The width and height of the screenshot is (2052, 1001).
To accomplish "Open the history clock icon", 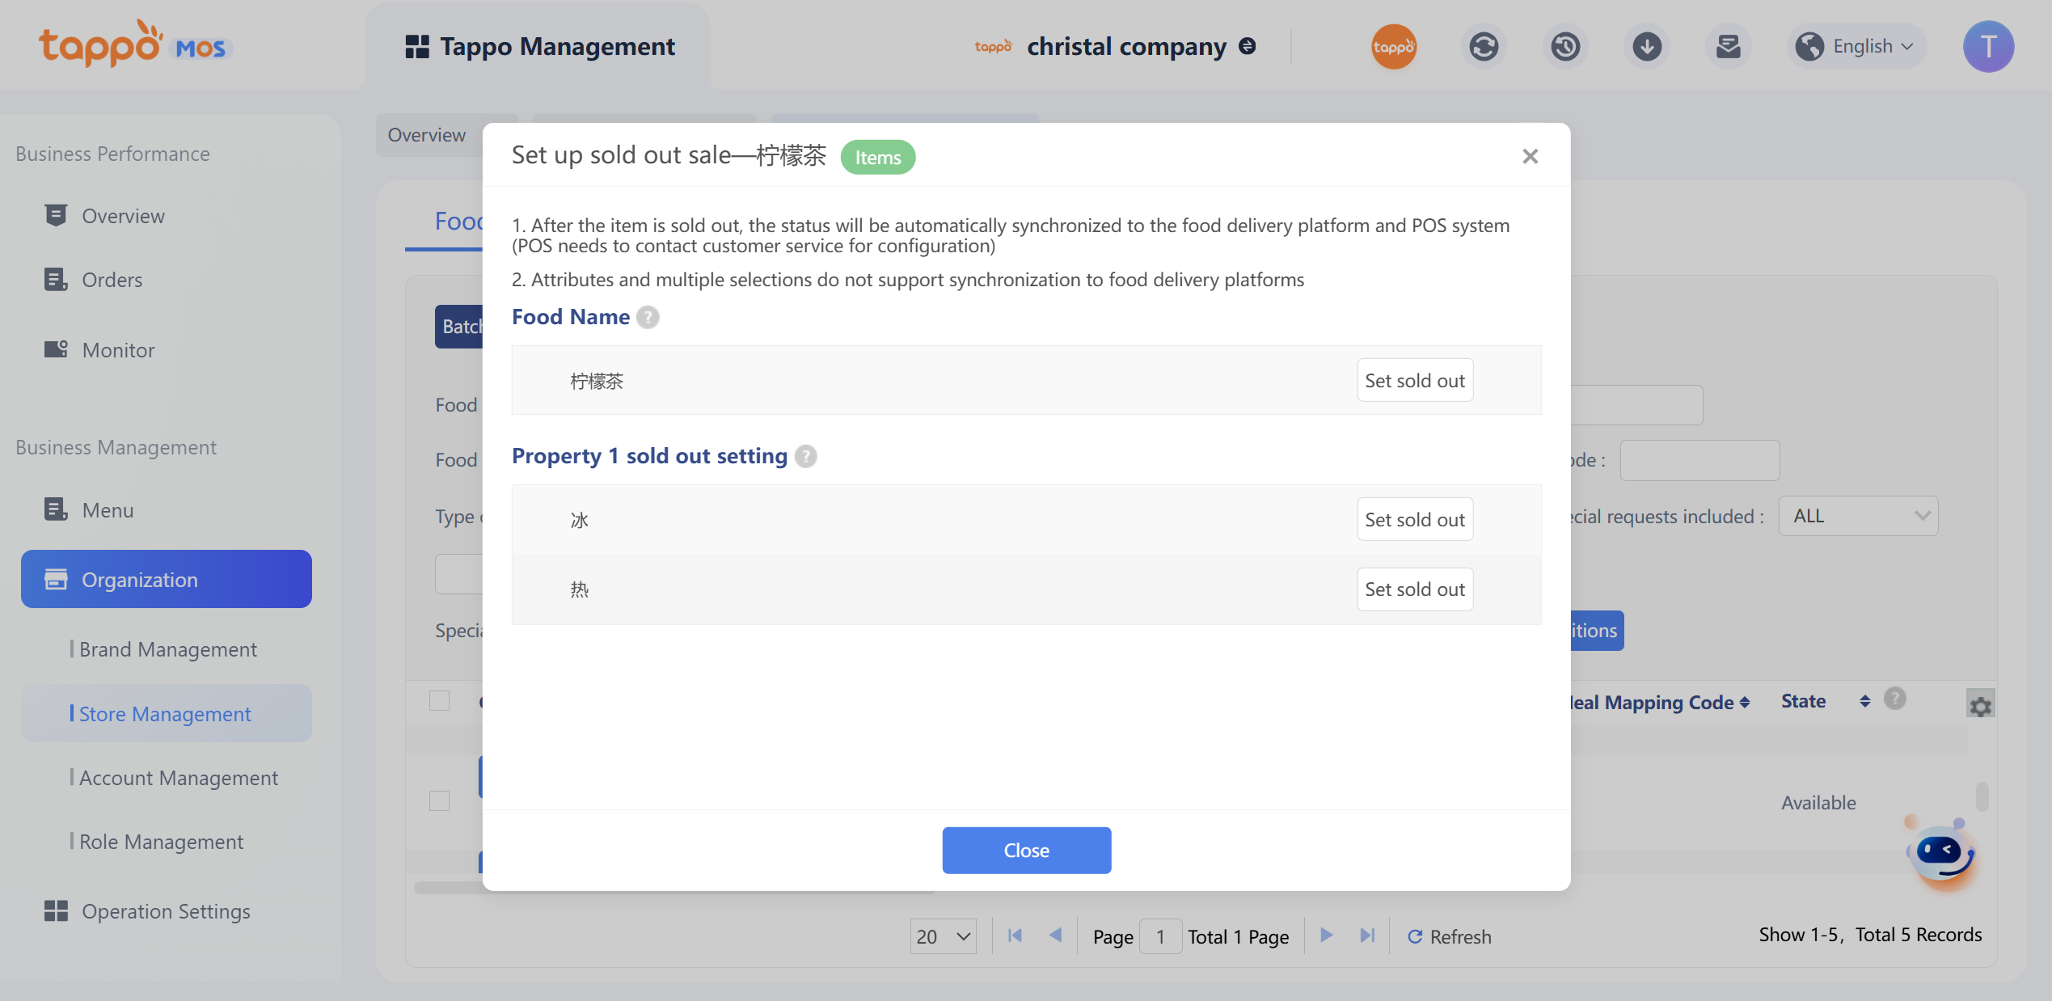I will (1565, 47).
